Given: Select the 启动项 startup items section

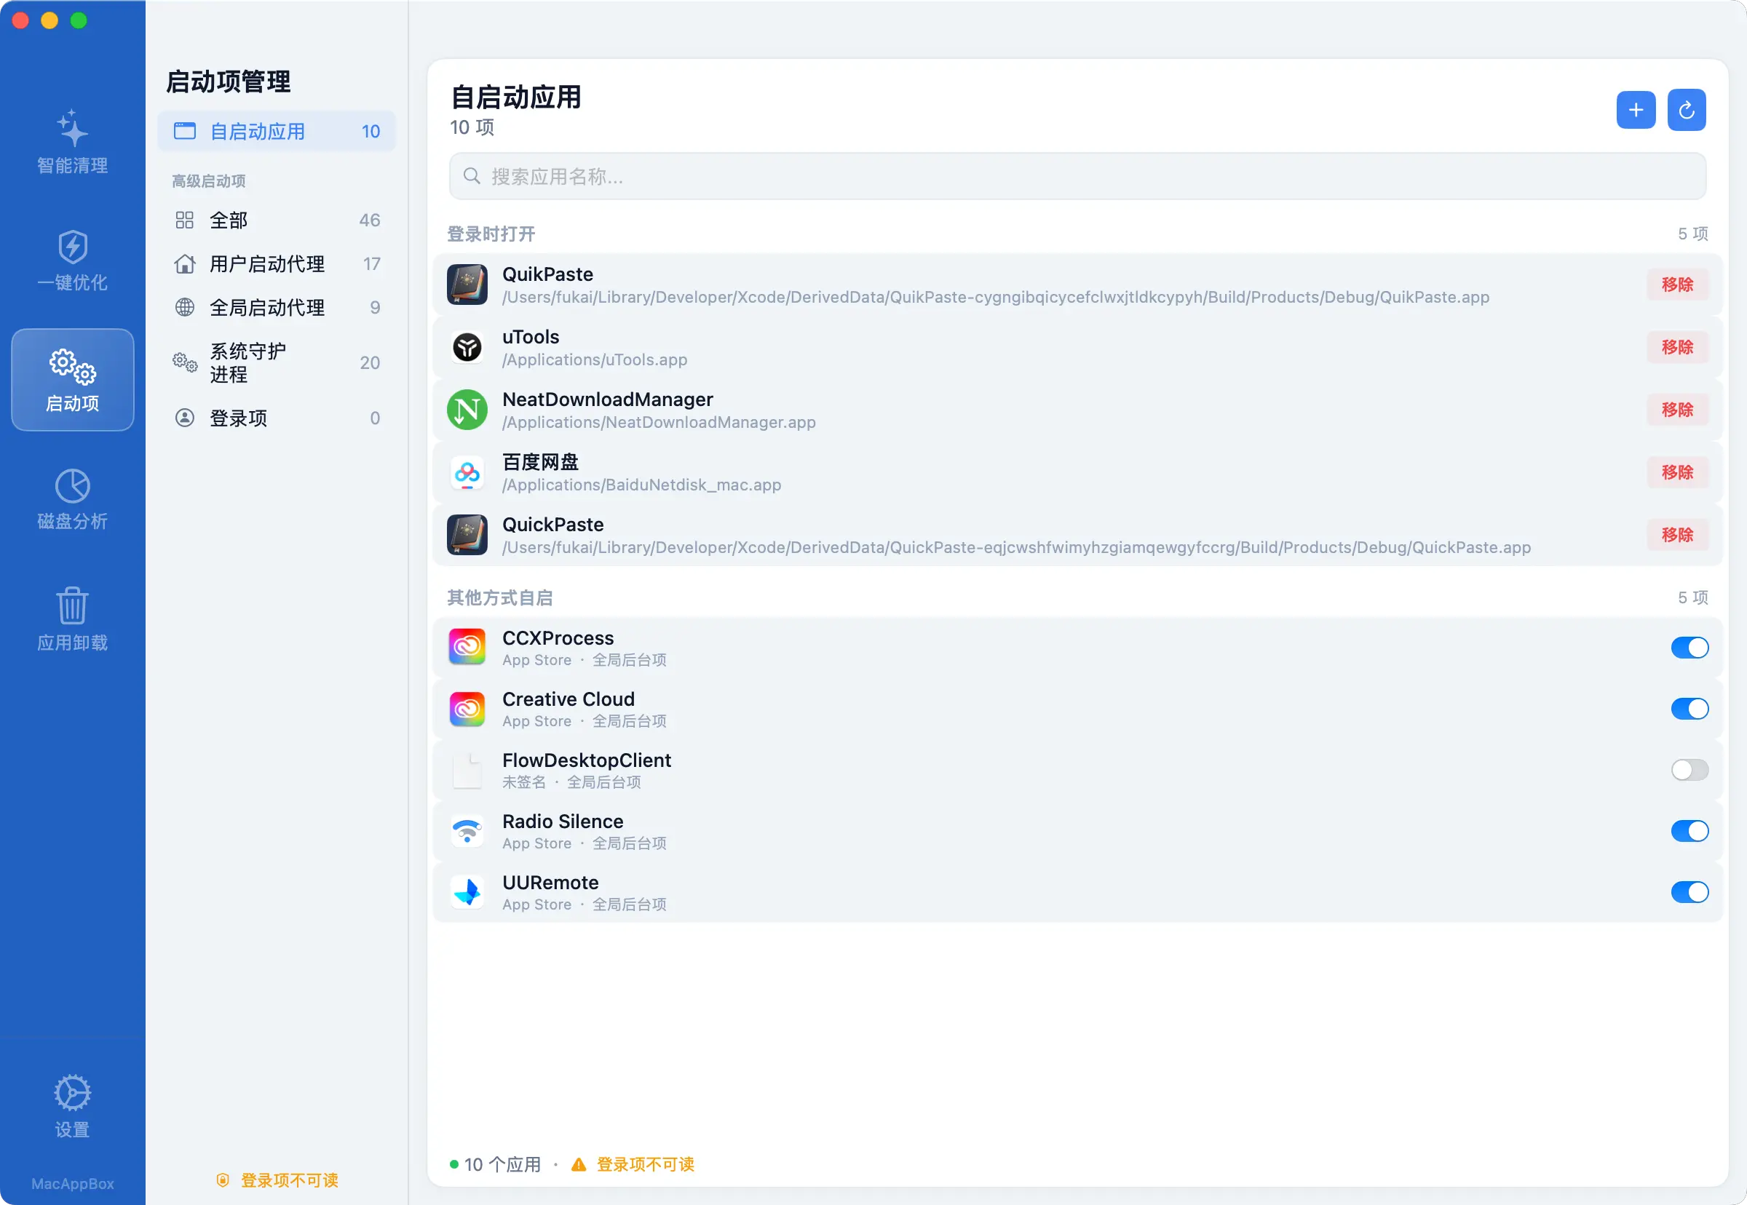Looking at the screenshot, I should pos(73,380).
